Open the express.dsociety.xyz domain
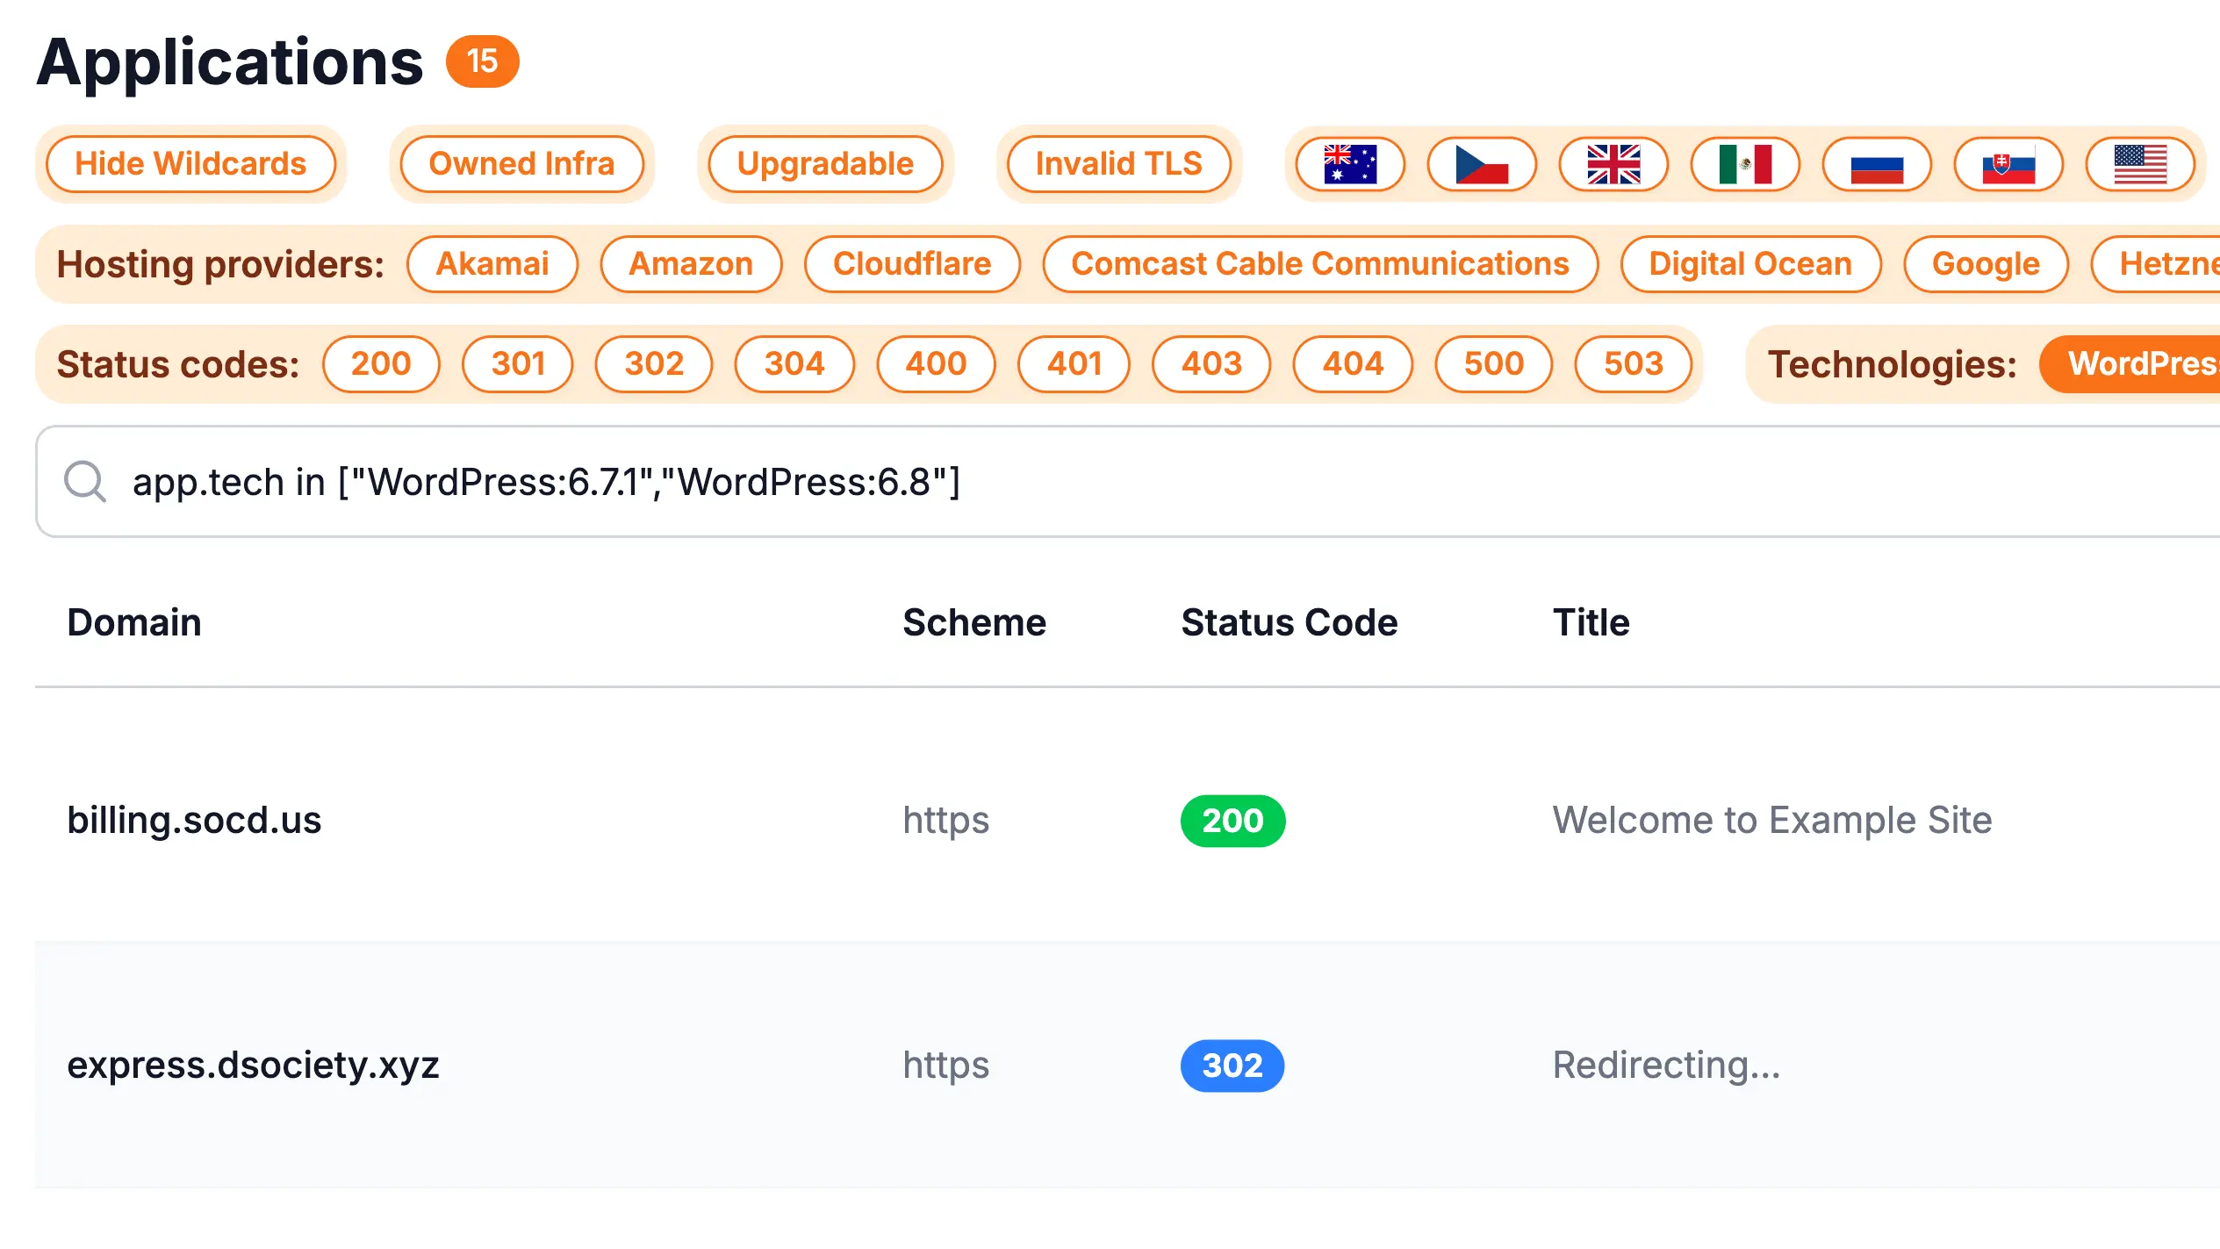This screenshot has height=1249, width=2220. (x=253, y=1066)
